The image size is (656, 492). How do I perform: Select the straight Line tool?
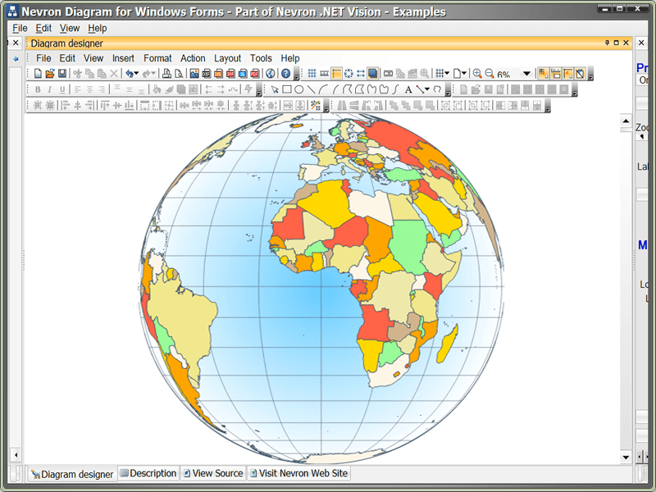311,89
